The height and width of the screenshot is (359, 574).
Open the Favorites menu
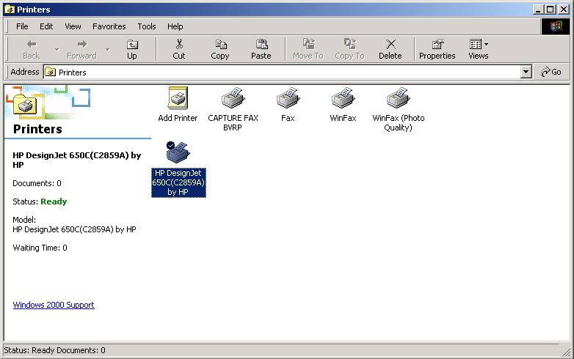click(x=109, y=26)
